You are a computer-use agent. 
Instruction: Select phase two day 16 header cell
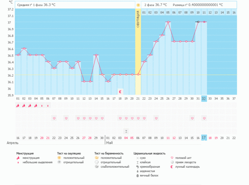[x=234, y=12]
